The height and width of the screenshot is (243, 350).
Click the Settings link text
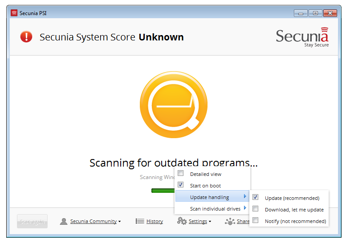click(x=198, y=221)
